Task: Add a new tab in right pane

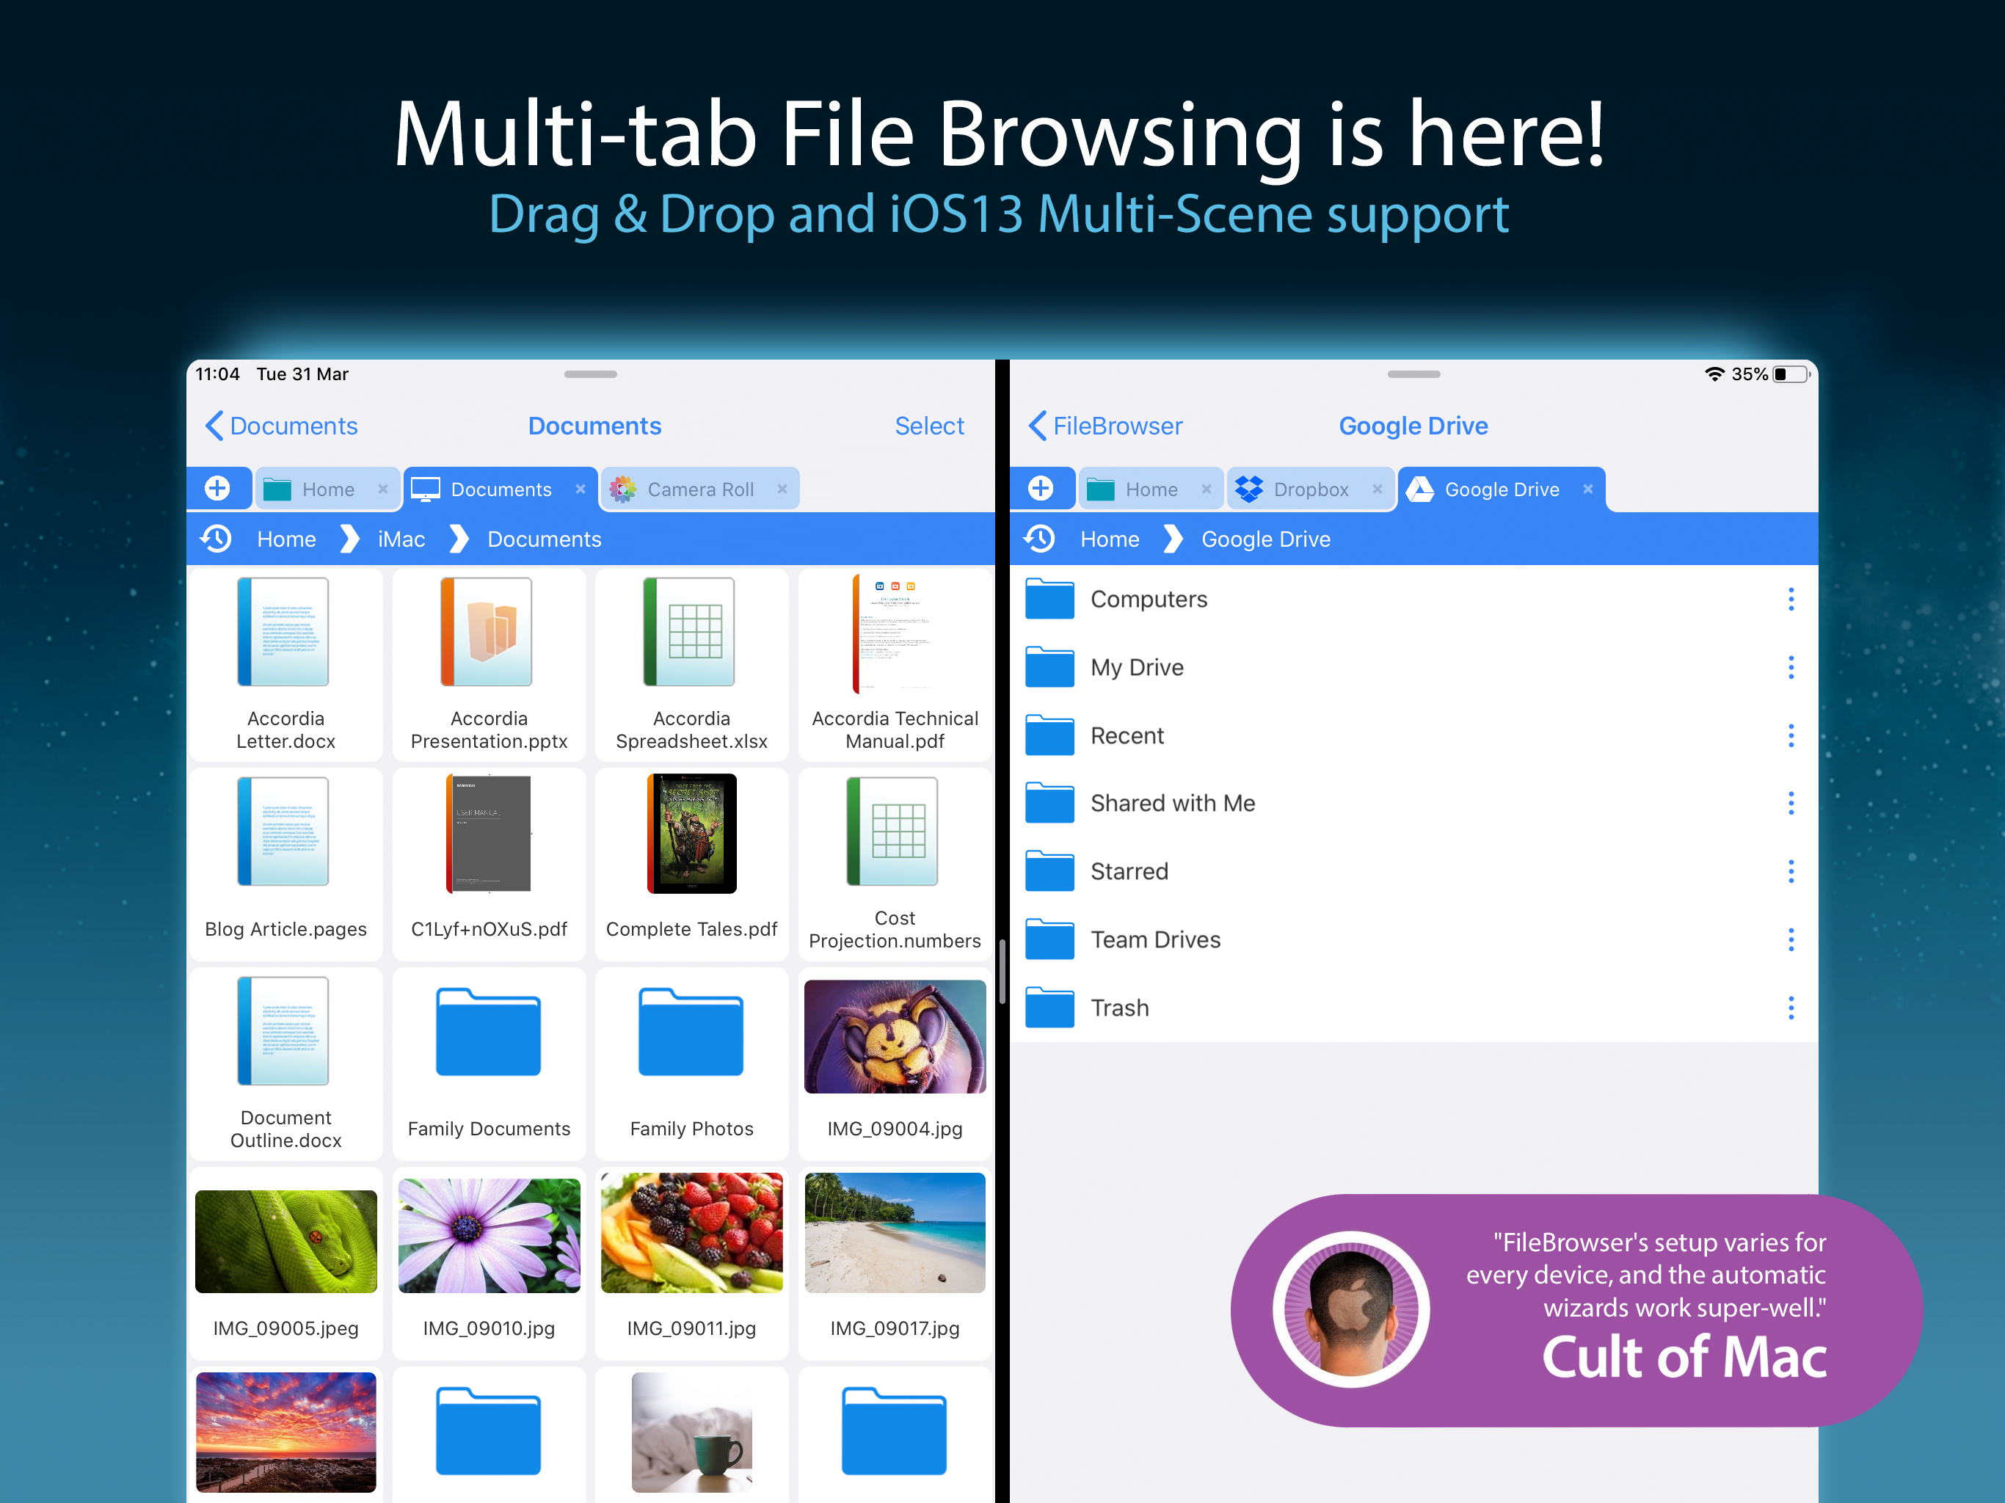Action: (x=1041, y=489)
